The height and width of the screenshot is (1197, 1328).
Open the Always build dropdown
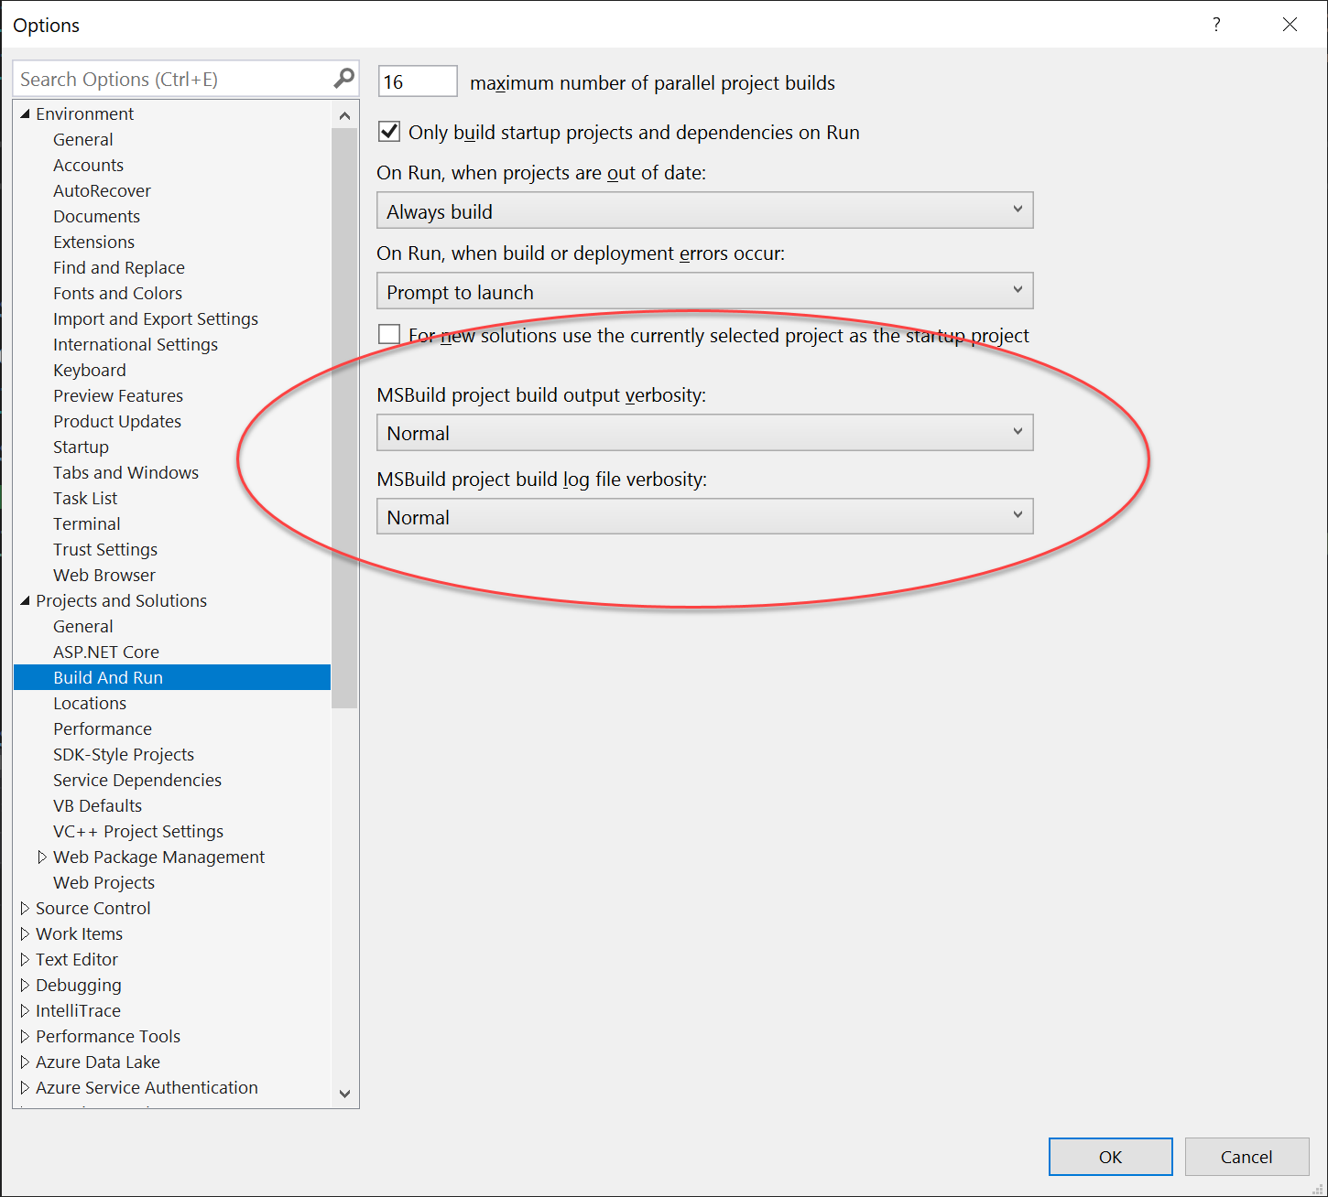705,210
